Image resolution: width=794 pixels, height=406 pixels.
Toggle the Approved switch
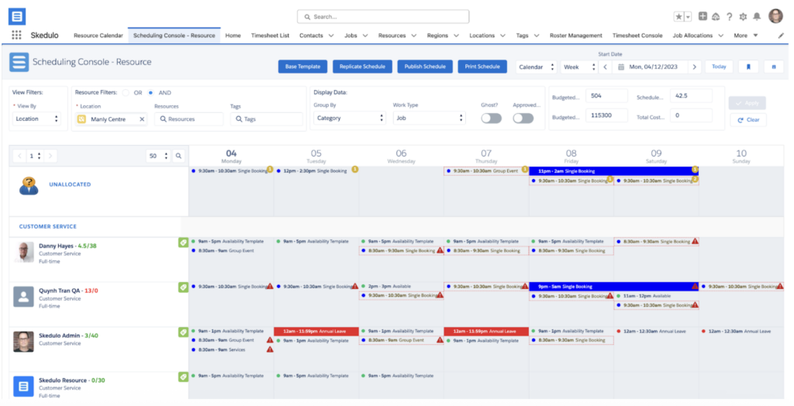pos(523,118)
